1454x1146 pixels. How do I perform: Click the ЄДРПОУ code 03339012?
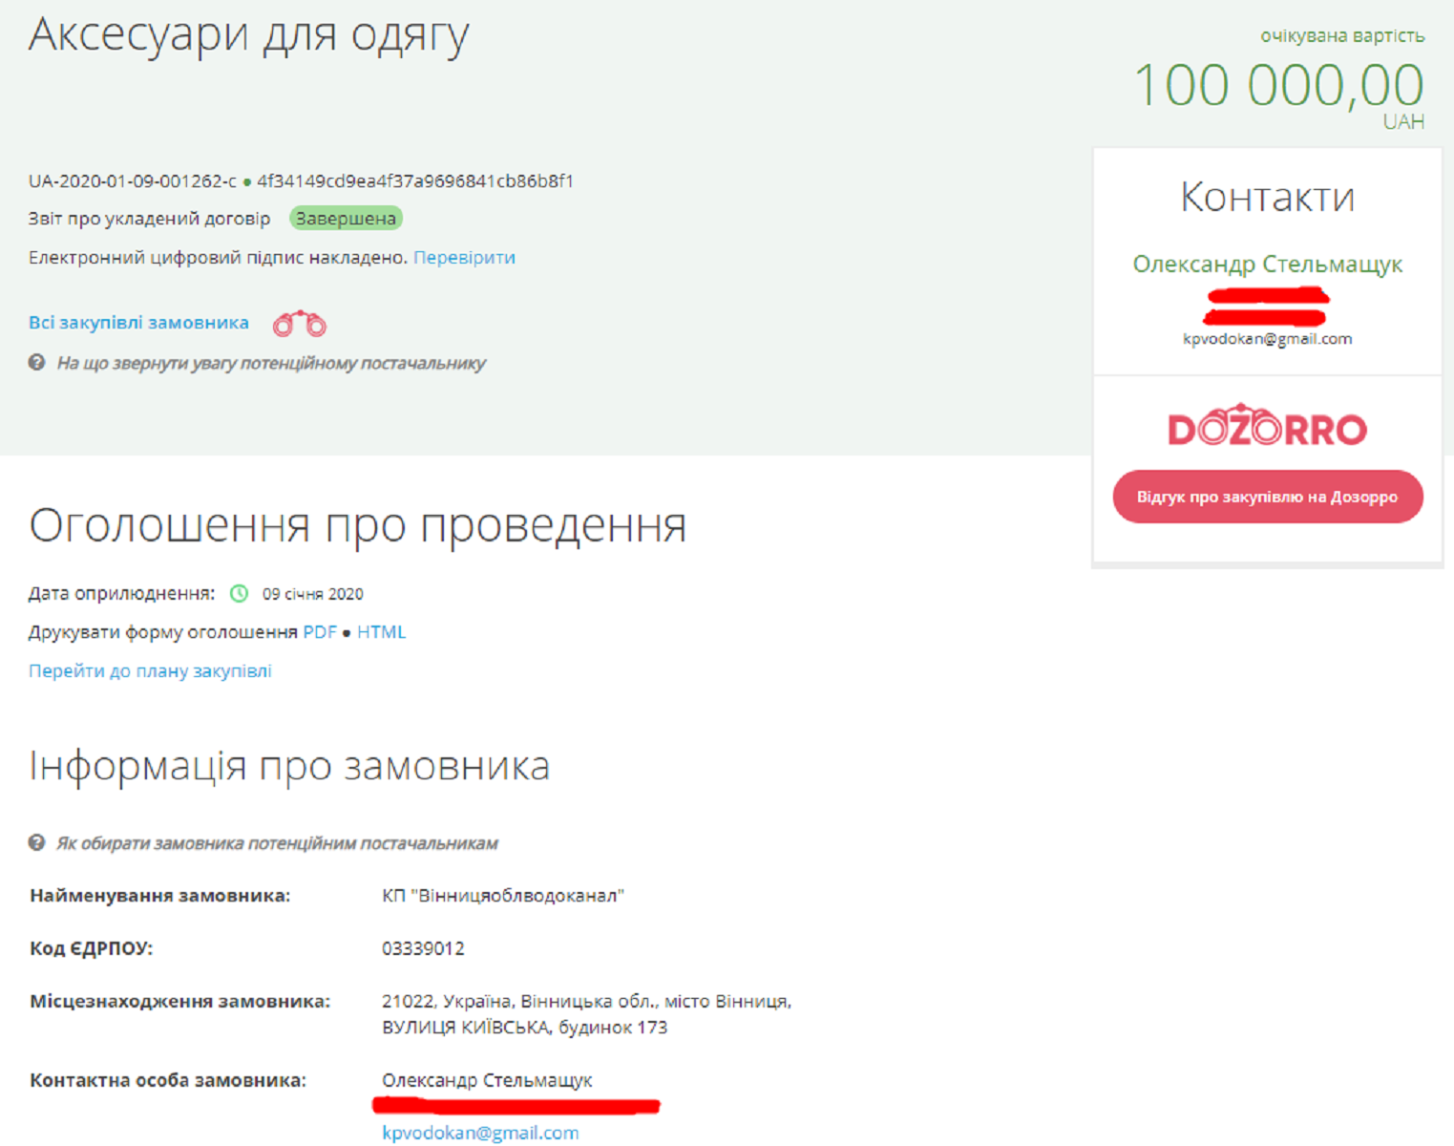[x=423, y=949]
